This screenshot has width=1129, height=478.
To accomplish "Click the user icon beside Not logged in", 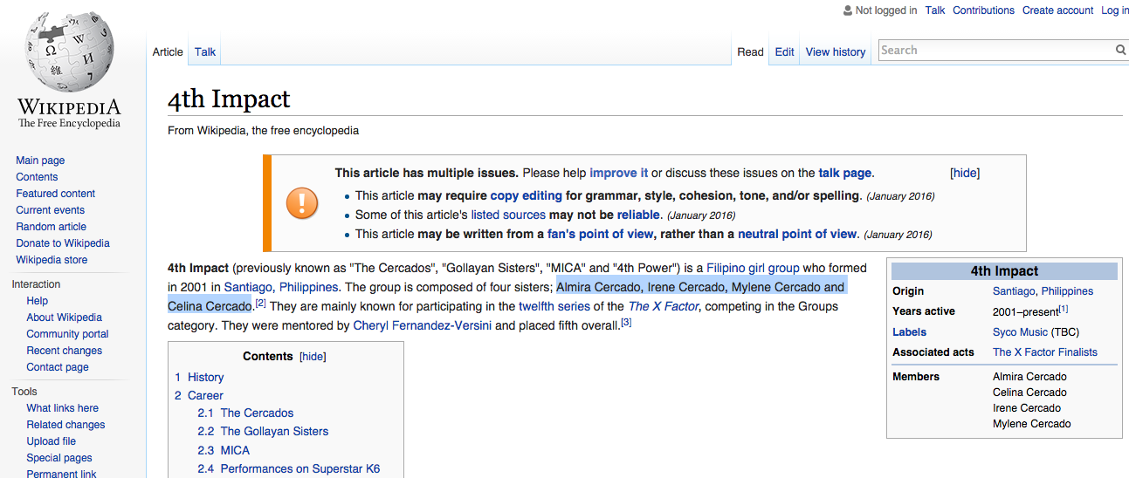I will click(x=847, y=10).
